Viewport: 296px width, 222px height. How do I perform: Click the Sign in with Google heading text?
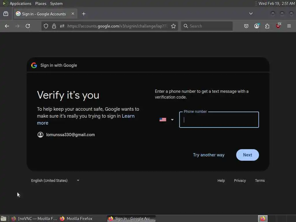click(x=59, y=65)
